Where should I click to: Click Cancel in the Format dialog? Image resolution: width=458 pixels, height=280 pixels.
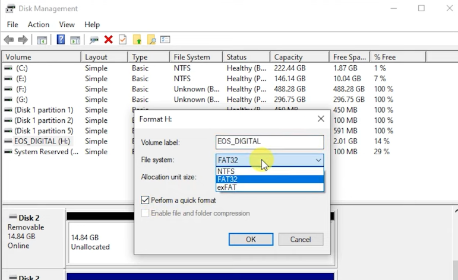[x=301, y=239]
